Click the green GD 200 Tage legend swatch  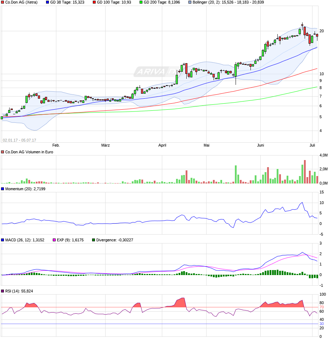click(141, 2)
